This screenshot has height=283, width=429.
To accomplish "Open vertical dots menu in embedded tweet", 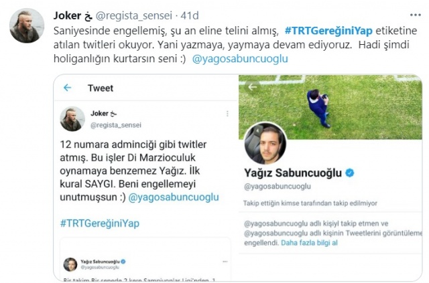I will pyautogui.click(x=227, y=114).
